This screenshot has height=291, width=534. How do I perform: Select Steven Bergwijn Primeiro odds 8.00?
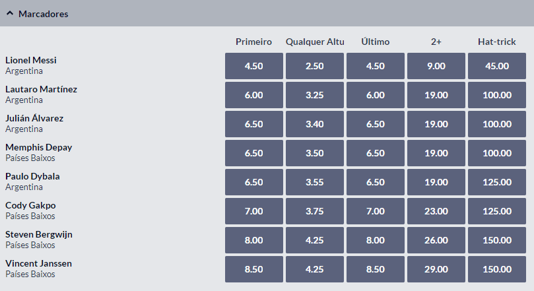253,240
